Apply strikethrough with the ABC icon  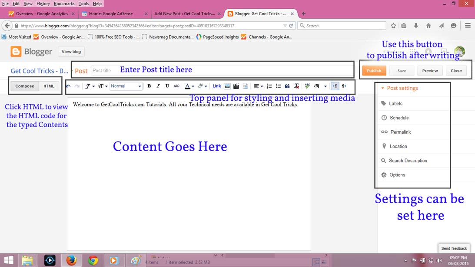pos(176,86)
